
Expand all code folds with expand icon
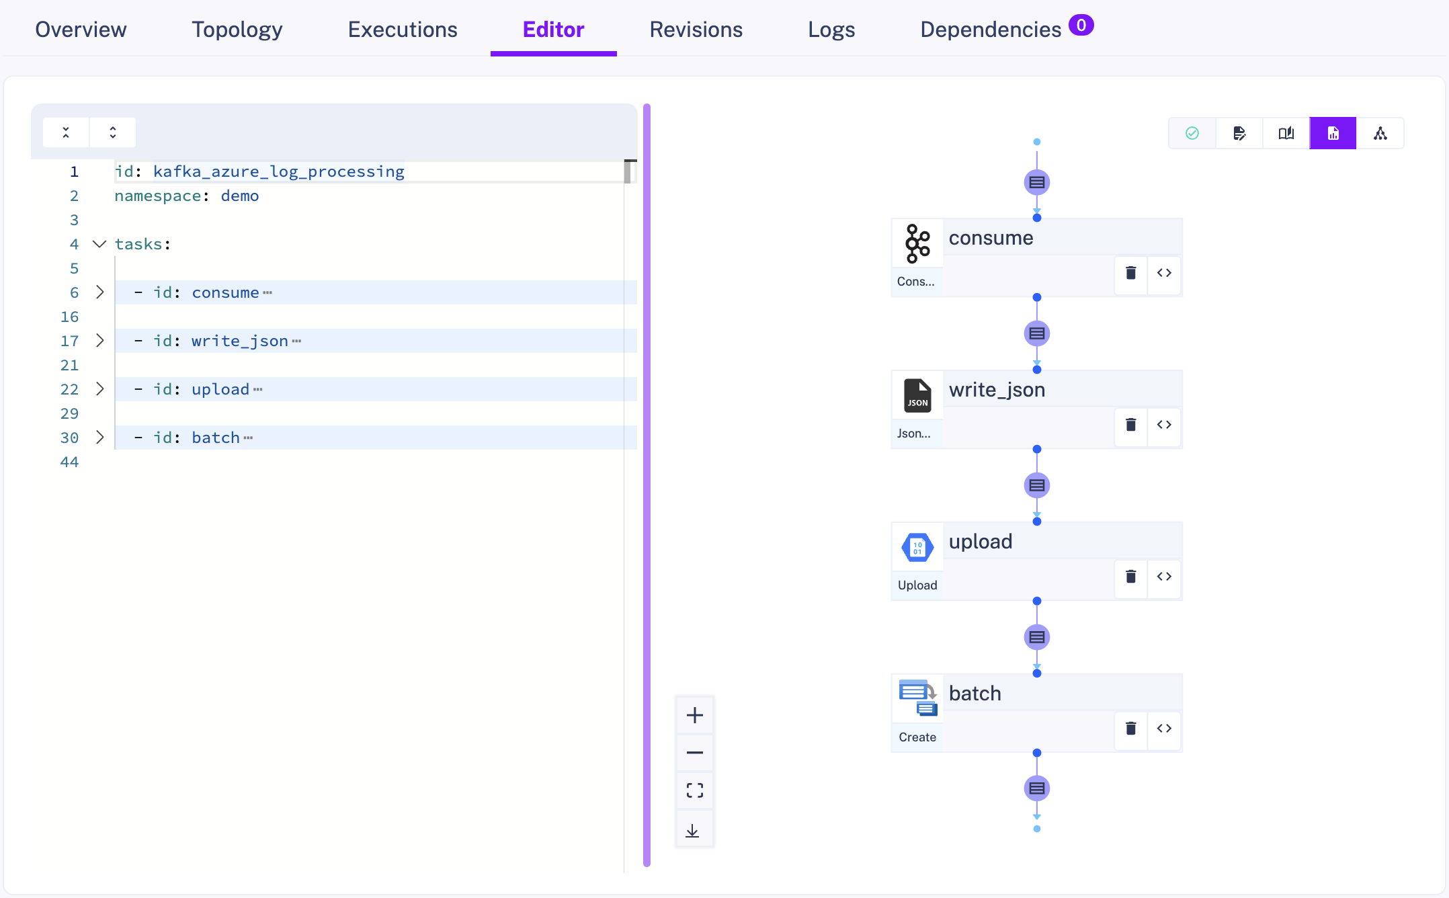pos(112,132)
